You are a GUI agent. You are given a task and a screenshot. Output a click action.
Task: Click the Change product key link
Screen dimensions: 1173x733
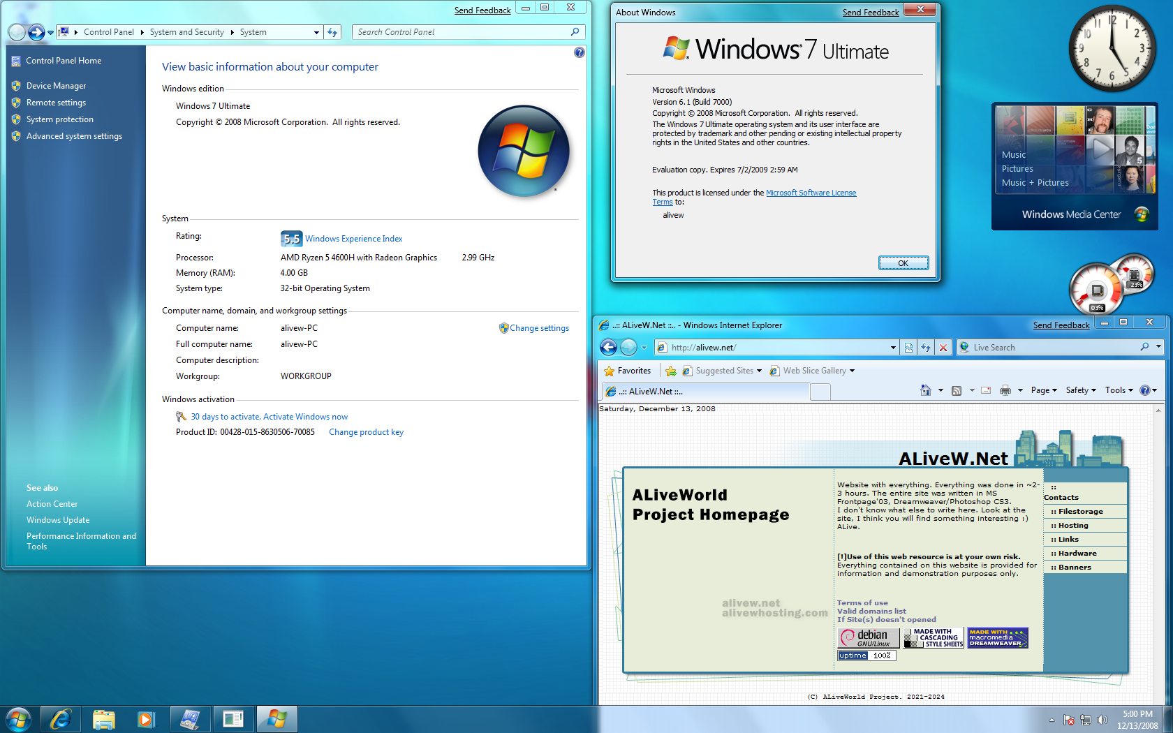click(366, 432)
